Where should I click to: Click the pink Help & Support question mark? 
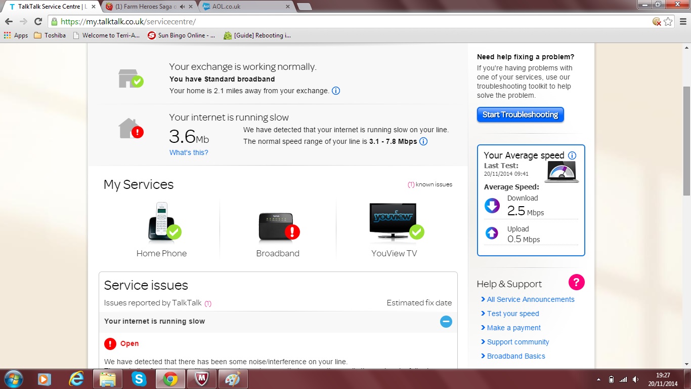pyautogui.click(x=576, y=282)
